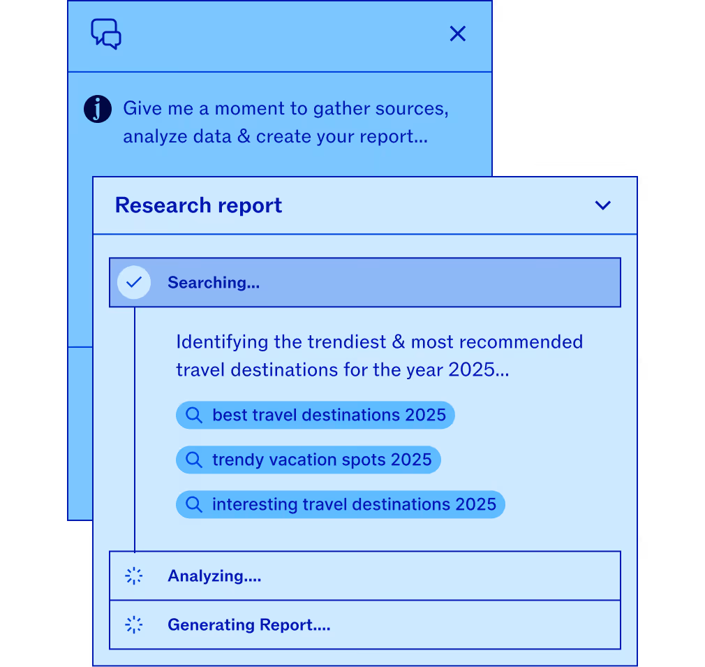Toggle the Generating Report step status indicator
This screenshot has height=667, width=705.
[133, 624]
